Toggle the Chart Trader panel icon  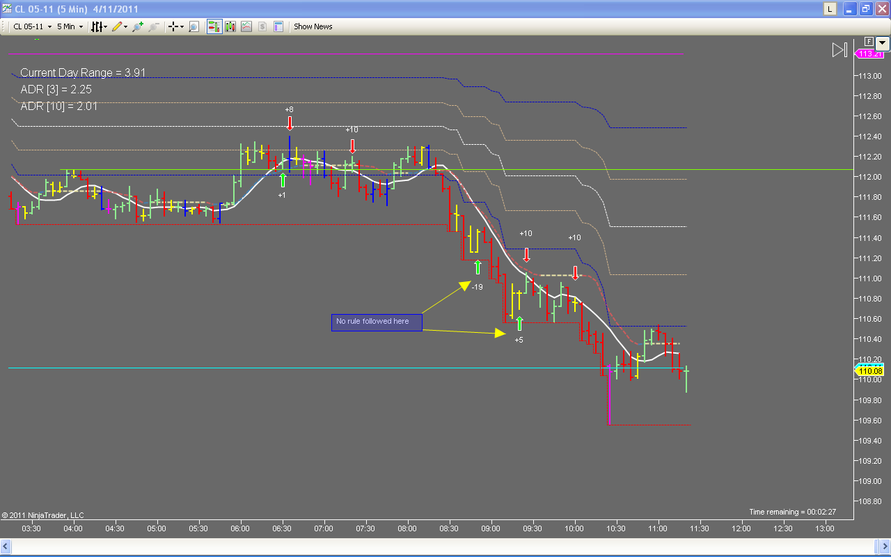click(214, 26)
